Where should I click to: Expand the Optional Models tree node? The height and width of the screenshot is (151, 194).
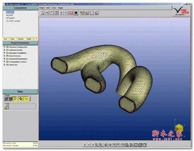(x=4, y=50)
